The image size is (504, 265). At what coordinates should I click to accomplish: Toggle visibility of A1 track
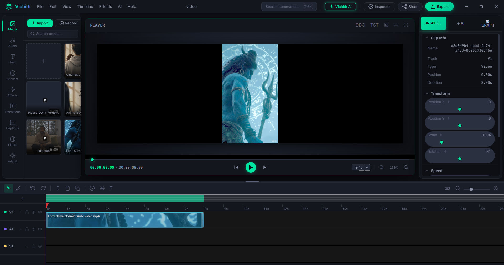(33, 229)
